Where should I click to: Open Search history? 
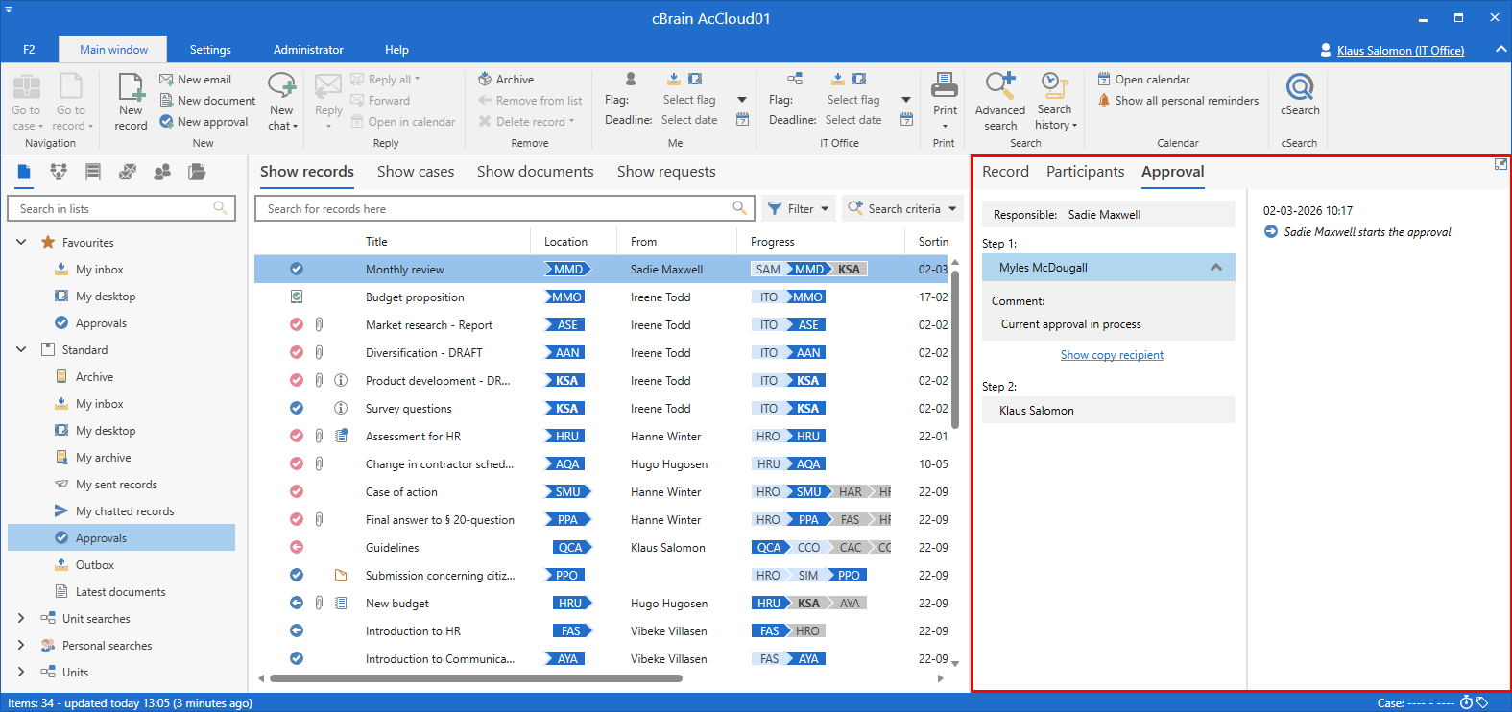pos(1055,101)
